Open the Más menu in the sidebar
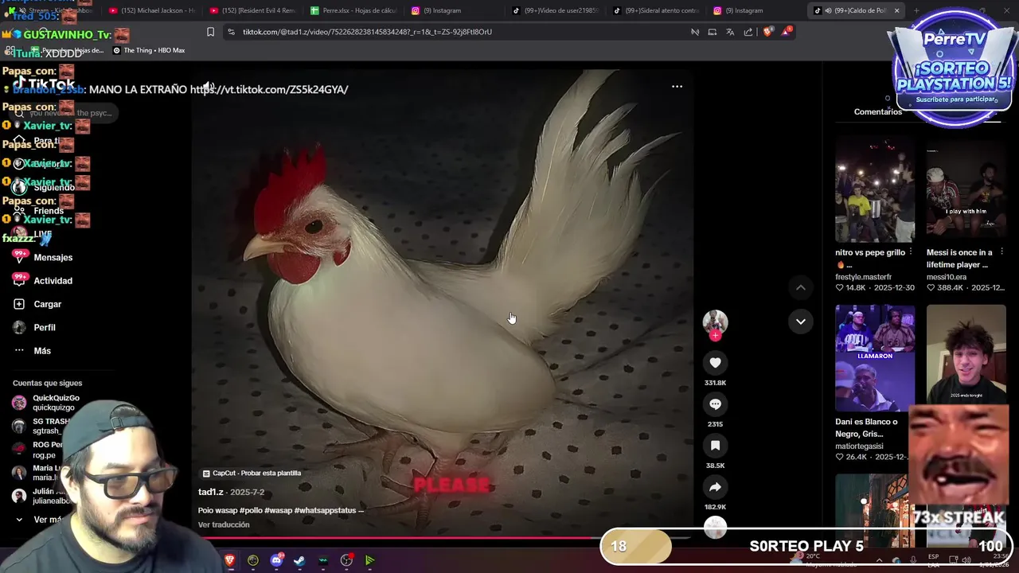Viewport: 1019px width, 573px height. click(33, 351)
